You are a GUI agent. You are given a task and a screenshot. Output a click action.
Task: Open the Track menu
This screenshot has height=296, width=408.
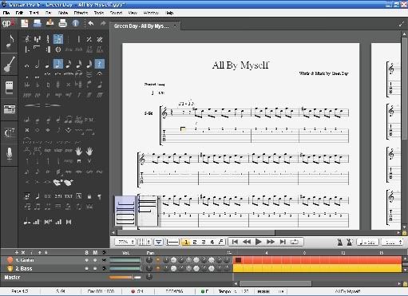(x=34, y=13)
